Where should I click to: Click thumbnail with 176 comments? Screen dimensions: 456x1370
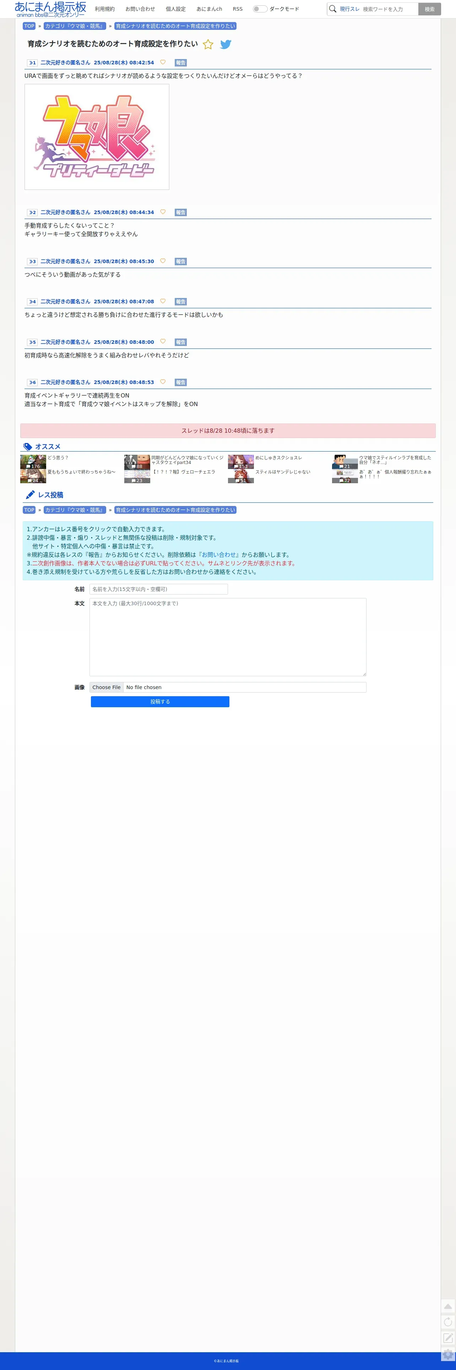pos(33,462)
